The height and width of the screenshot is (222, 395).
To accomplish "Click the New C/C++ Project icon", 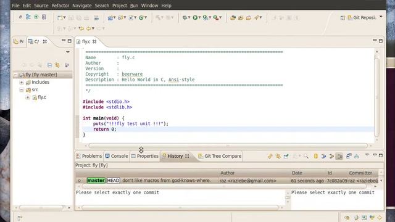I will pos(110,18).
